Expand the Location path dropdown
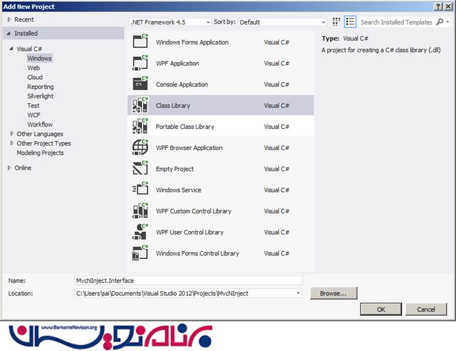The height and width of the screenshot is (351, 456). [x=298, y=293]
